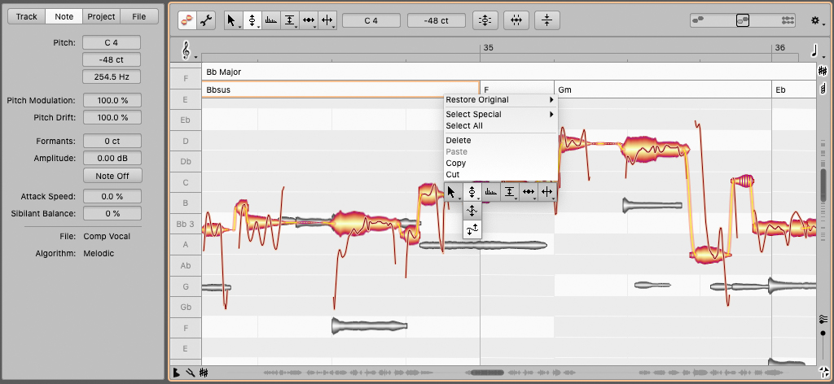Choose the Formant tool in top toolbar

(270, 20)
